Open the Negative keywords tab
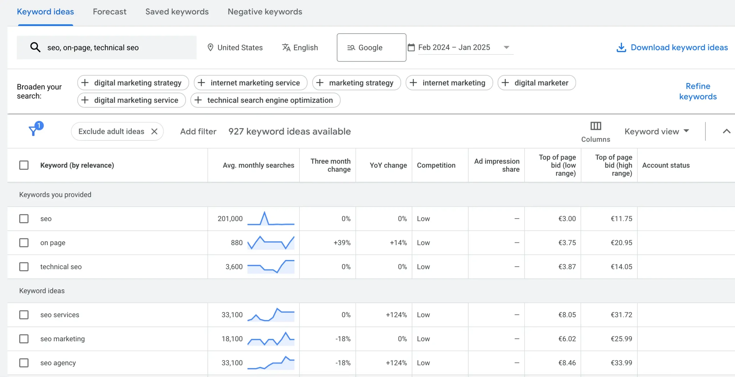 pos(265,12)
